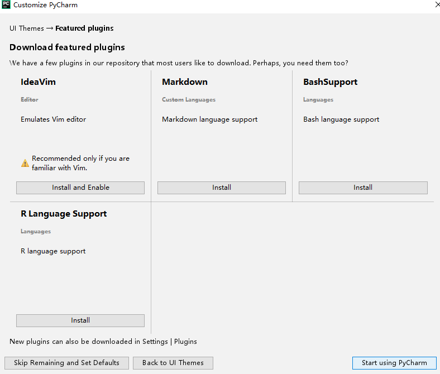440x374 pixels.
Task: Click the Markdown plugin title
Action: (x=185, y=82)
